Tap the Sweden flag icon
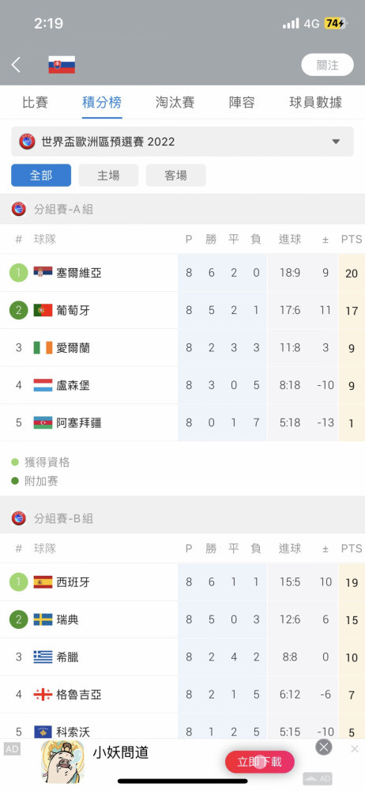This screenshot has height=791, width=365. click(43, 619)
